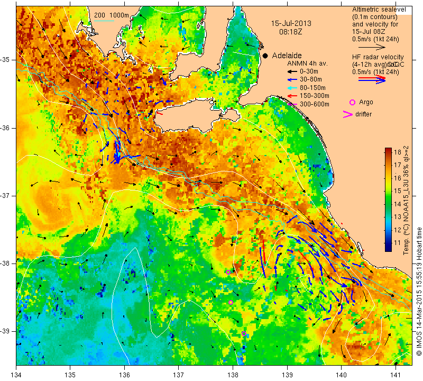Click the longitude axis label 138
423x381 pixels.
click(233, 375)
